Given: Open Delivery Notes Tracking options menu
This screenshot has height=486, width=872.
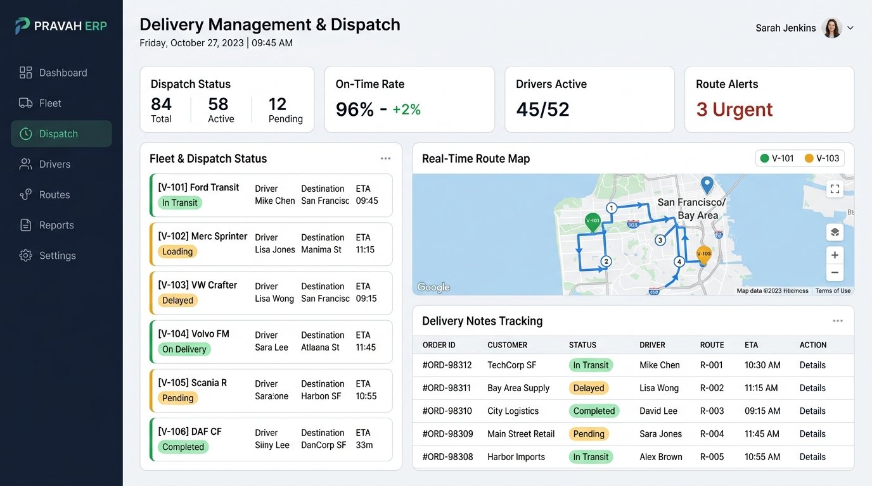Looking at the screenshot, I should click(838, 321).
